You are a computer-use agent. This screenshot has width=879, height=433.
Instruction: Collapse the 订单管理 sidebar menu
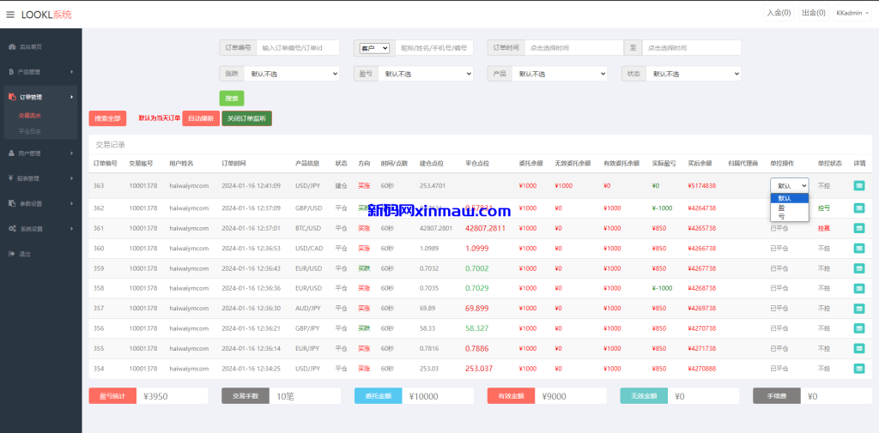(41, 98)
